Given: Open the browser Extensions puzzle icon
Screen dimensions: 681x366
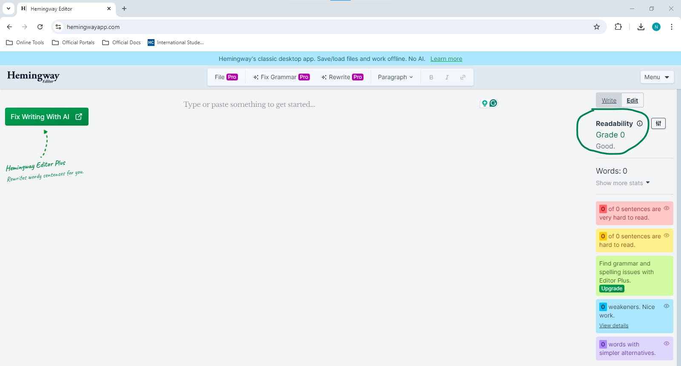Looking at the screenshot, I should [618, 27].
